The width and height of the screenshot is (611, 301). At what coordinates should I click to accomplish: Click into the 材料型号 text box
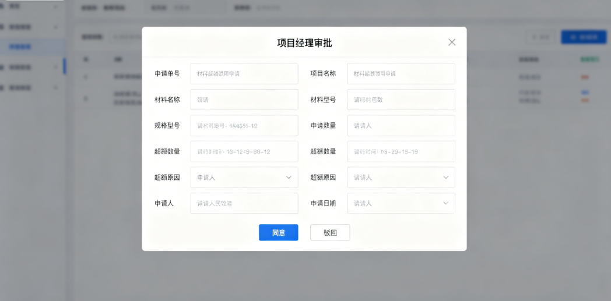pyautogui.click(x=401, y=100)
